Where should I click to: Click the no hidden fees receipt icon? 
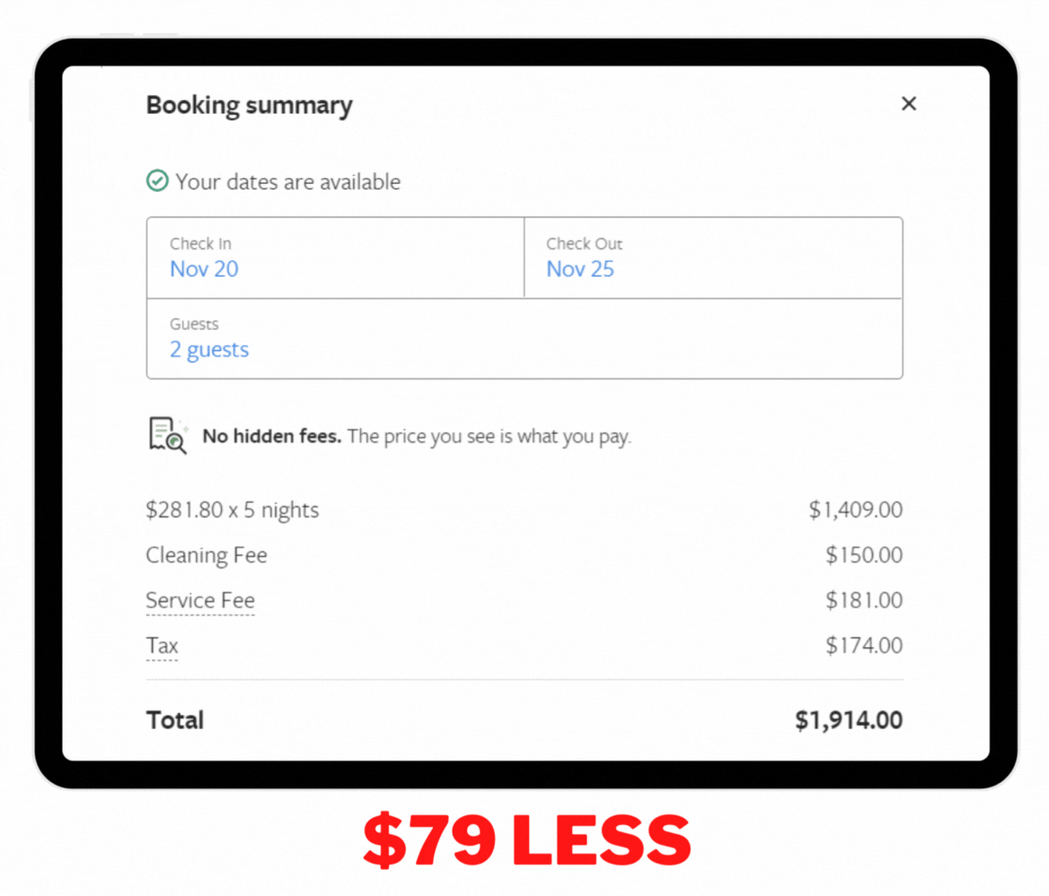(x=167, y=435)
